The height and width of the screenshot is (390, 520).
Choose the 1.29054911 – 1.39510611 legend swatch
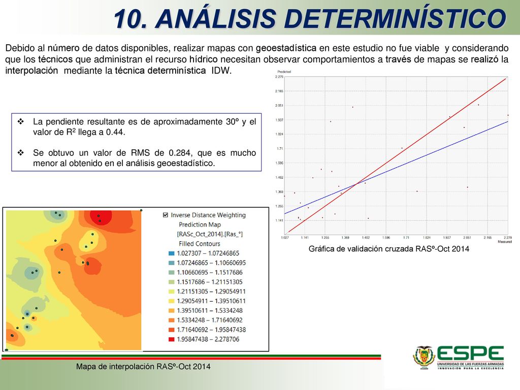click(x=172, y=301)
